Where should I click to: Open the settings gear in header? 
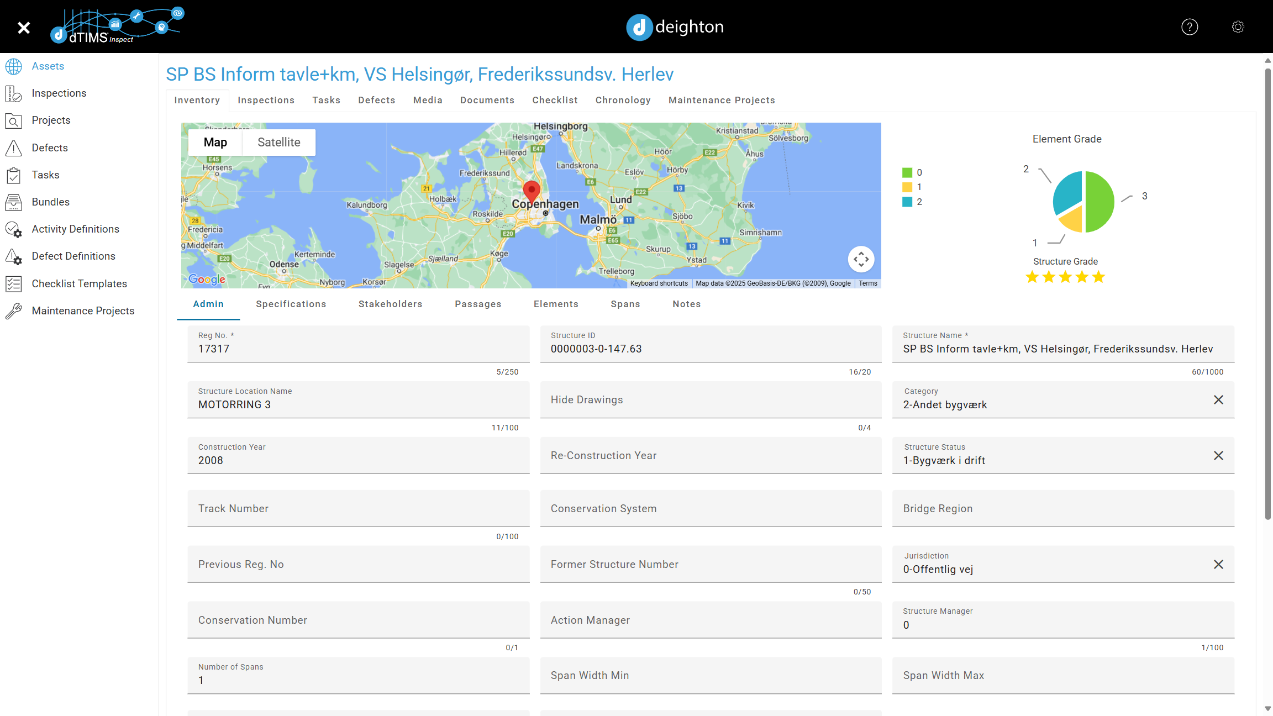pyautogui.click(x=1238, y=27)
